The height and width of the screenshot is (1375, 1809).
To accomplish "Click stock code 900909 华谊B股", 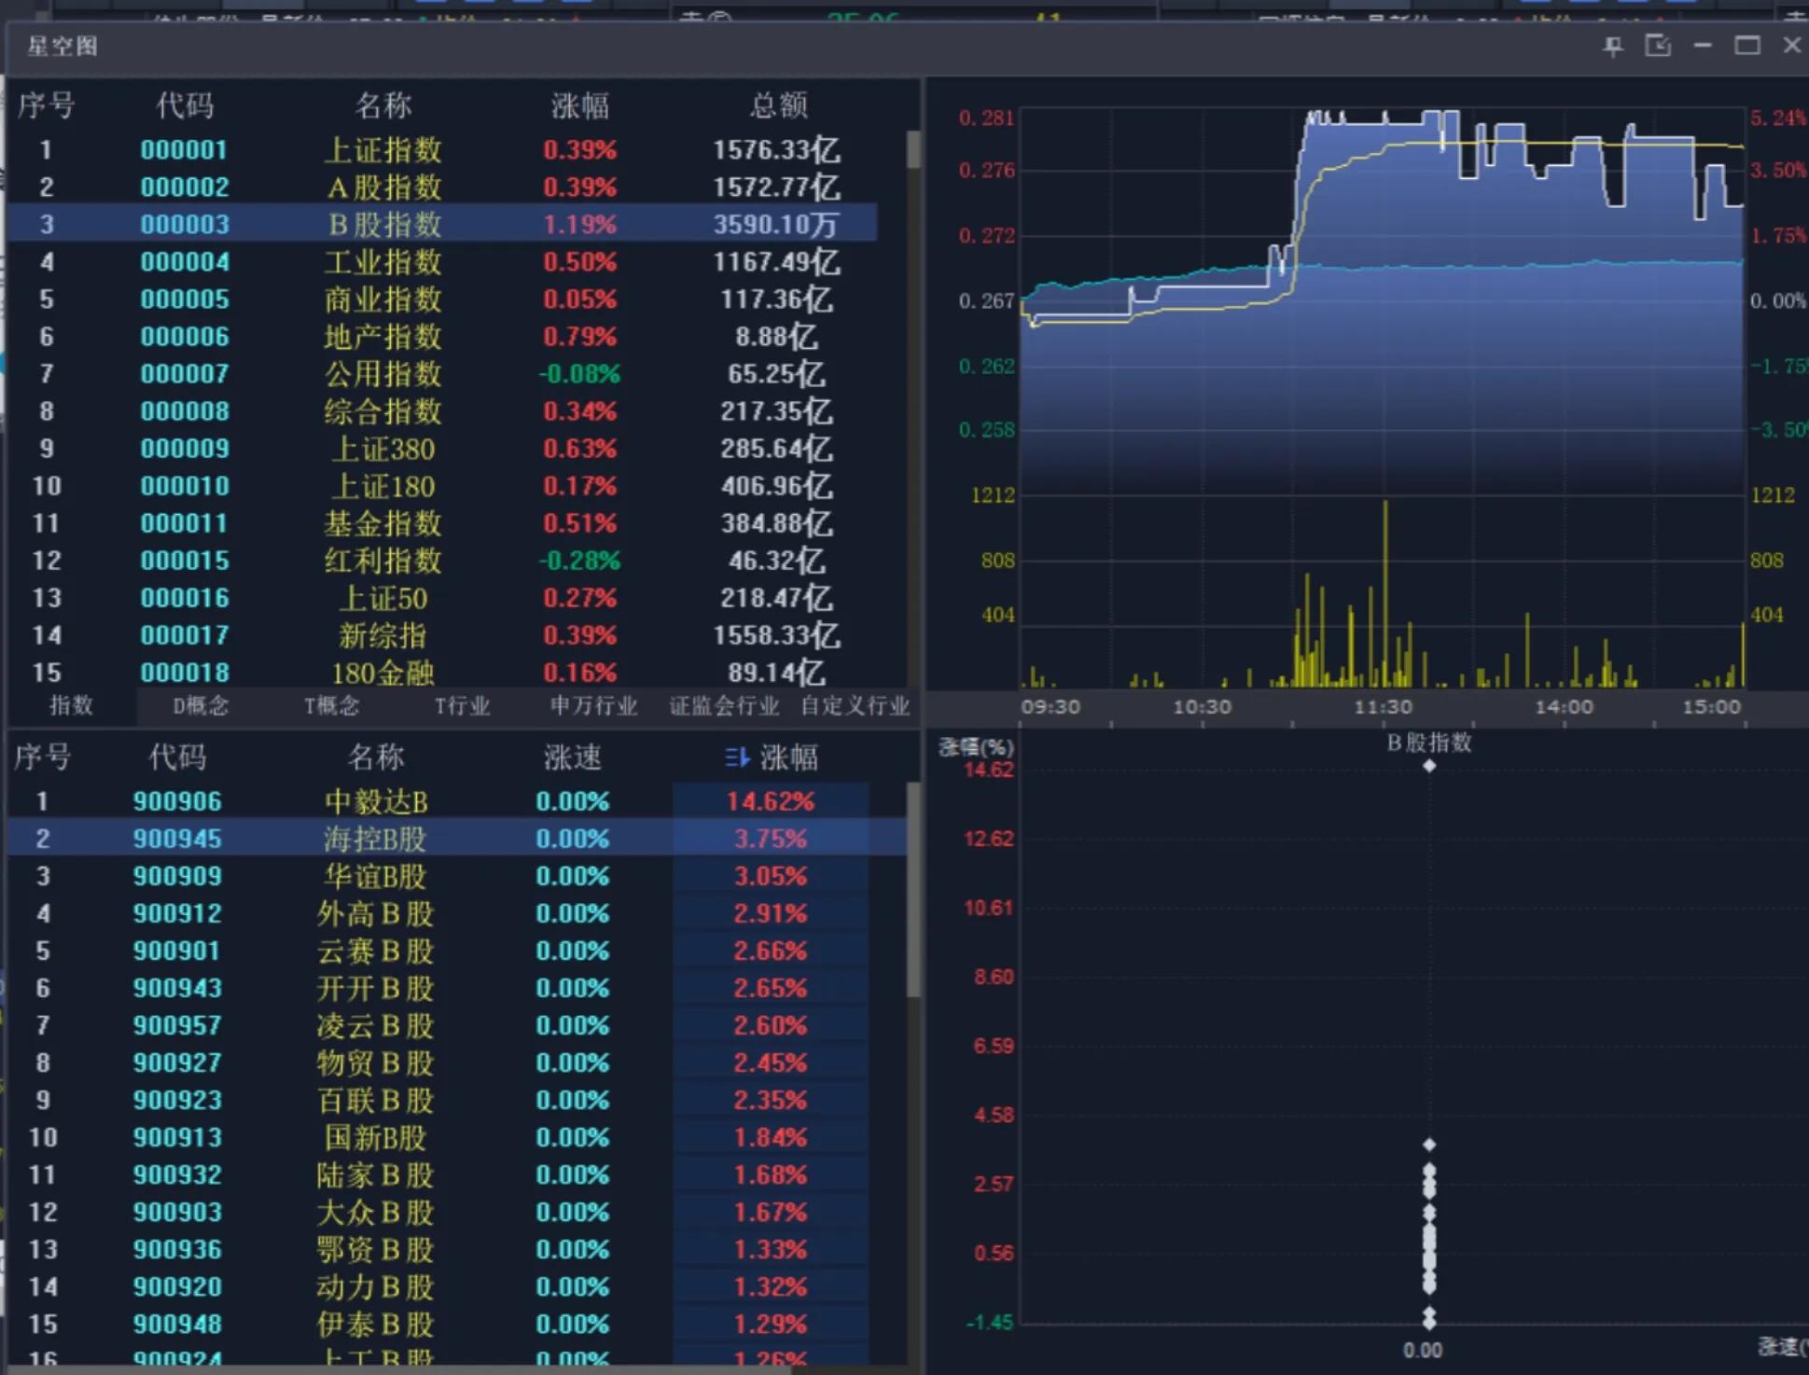I will [x=177, y=876].
